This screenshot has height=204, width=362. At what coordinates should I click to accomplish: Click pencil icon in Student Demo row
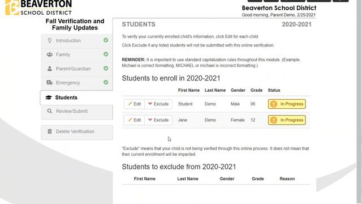[130, 104]
